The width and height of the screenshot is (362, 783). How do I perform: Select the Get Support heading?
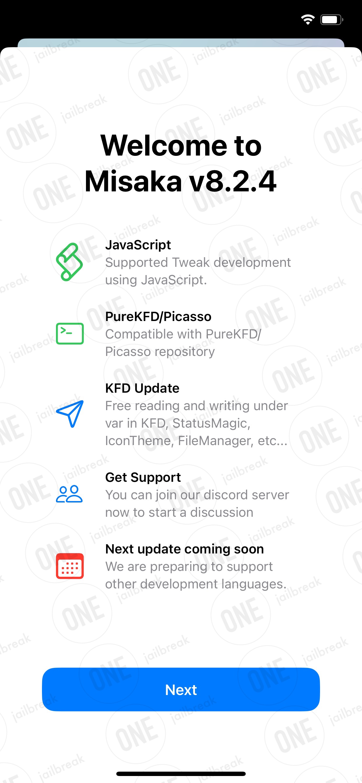point(143,477)
